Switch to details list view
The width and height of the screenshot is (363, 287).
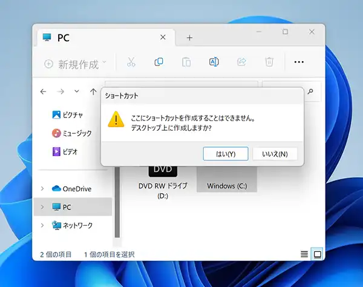pos(304,254)
